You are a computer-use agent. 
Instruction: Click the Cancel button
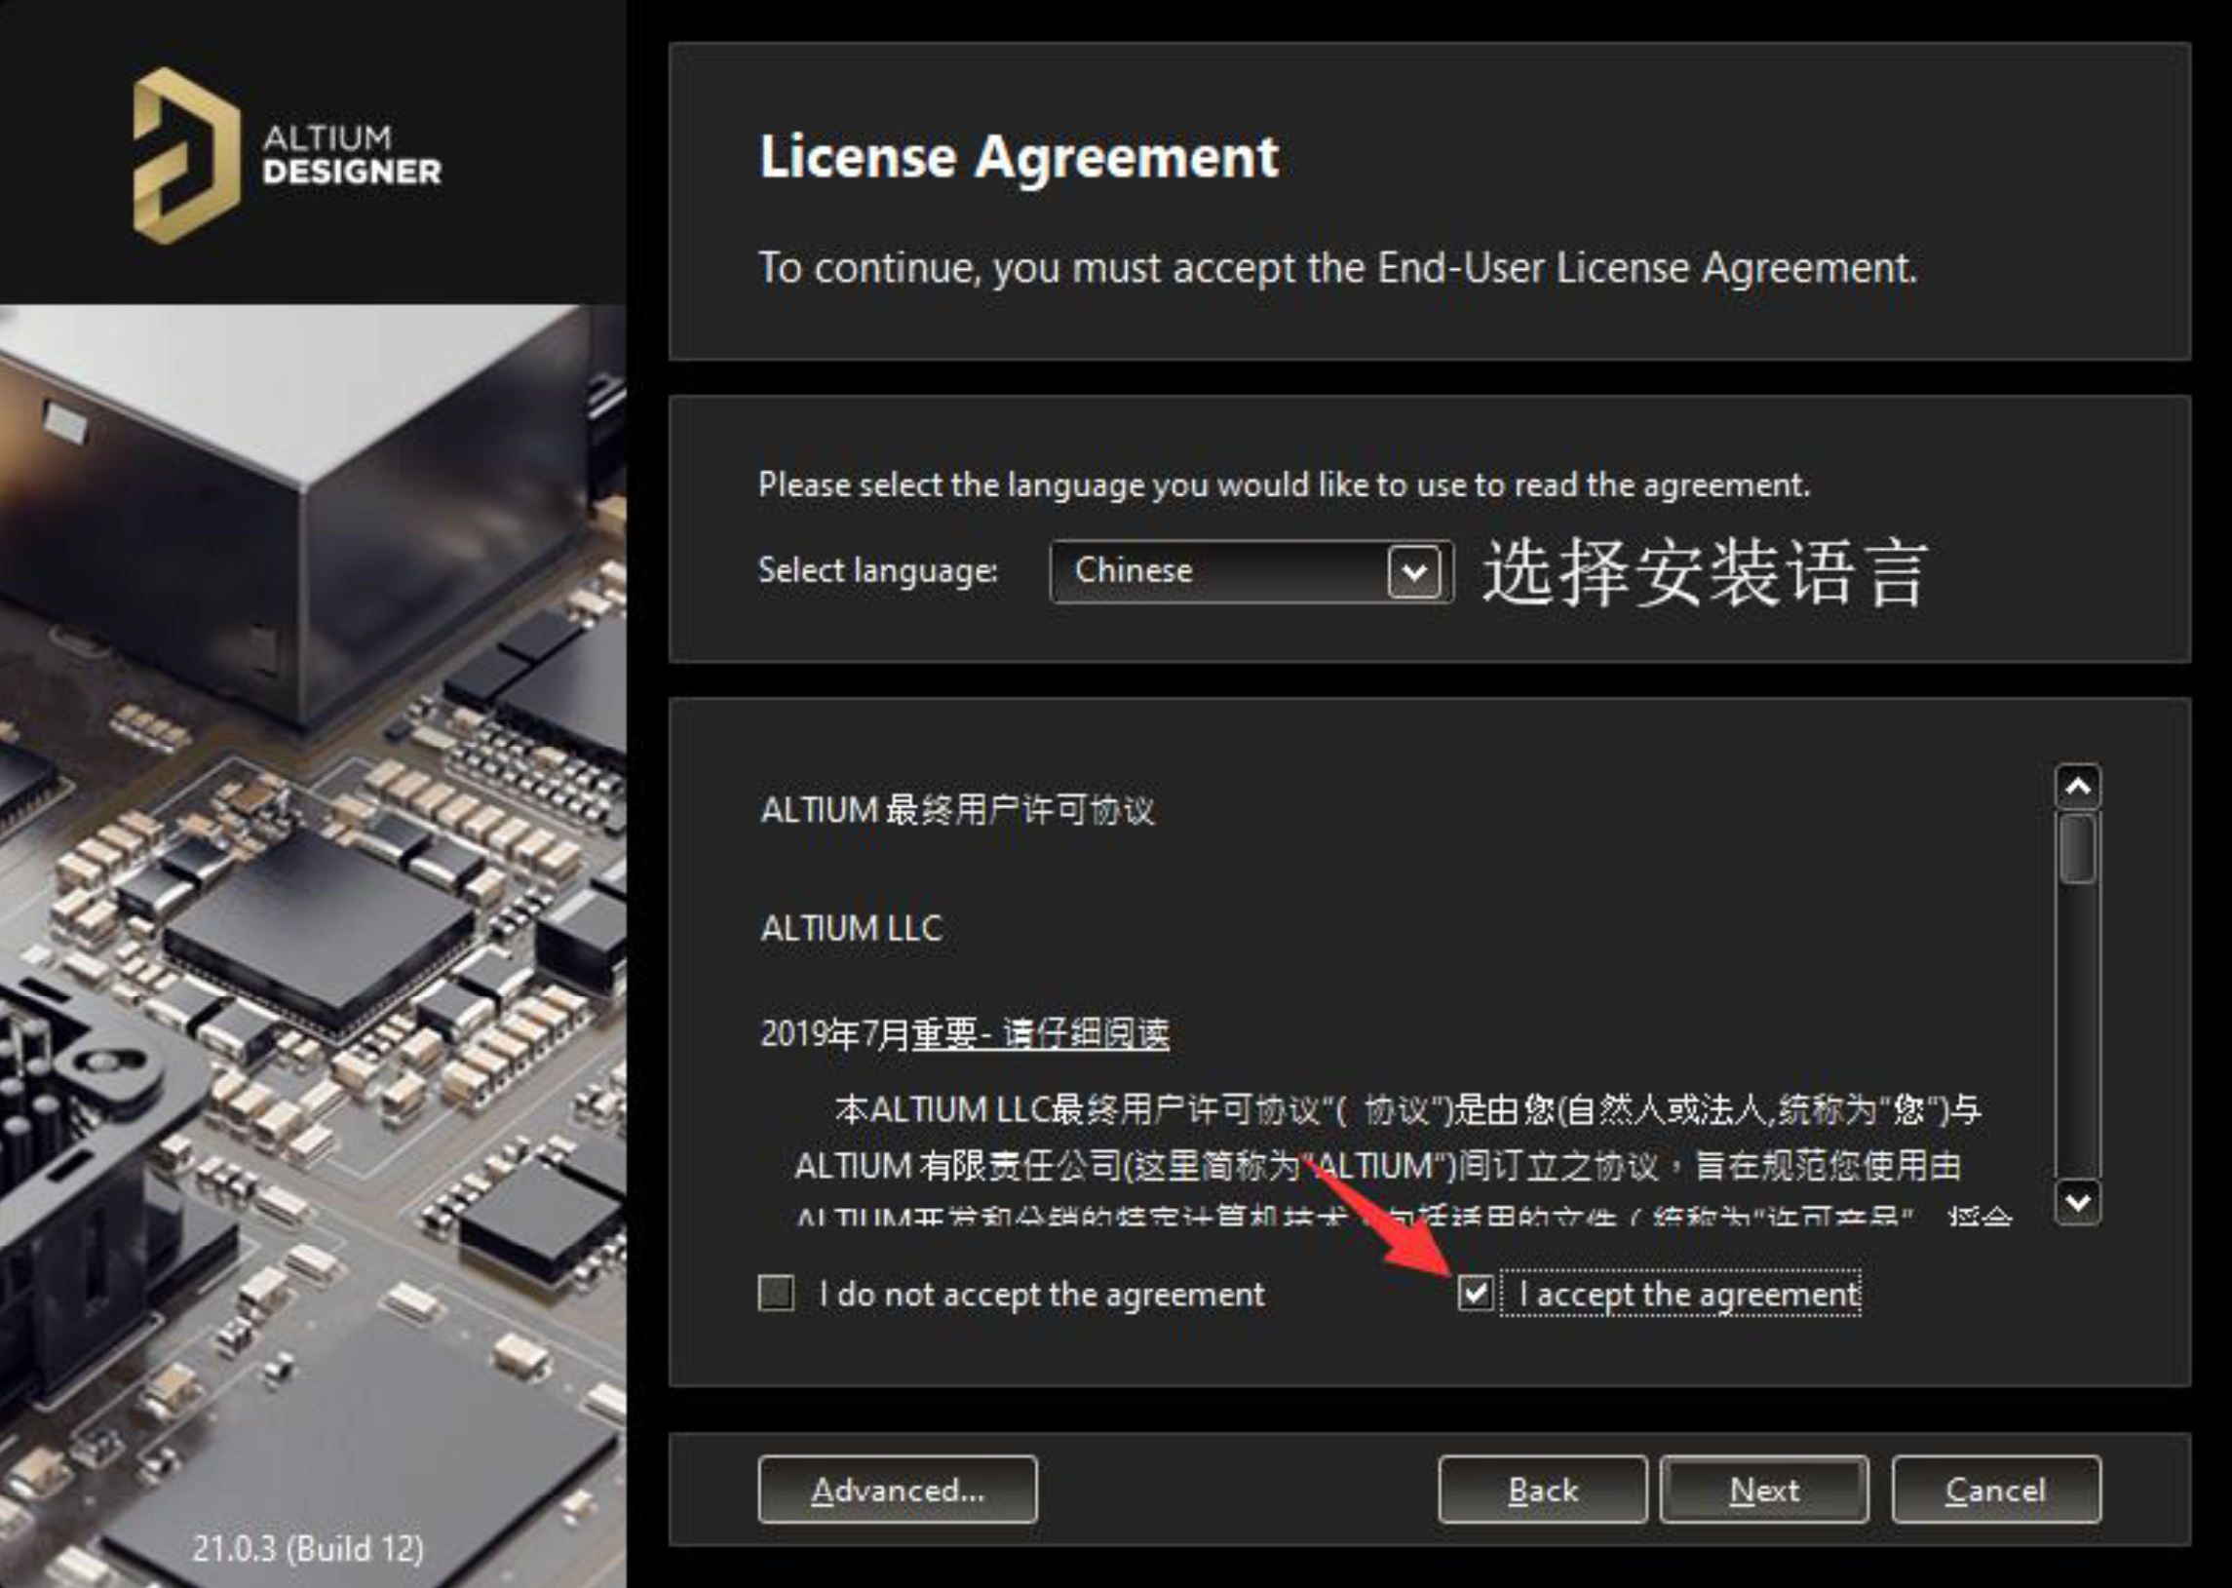1995,1490
